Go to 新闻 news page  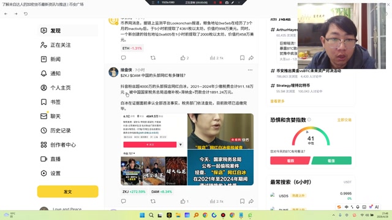(x=67, y=59)
